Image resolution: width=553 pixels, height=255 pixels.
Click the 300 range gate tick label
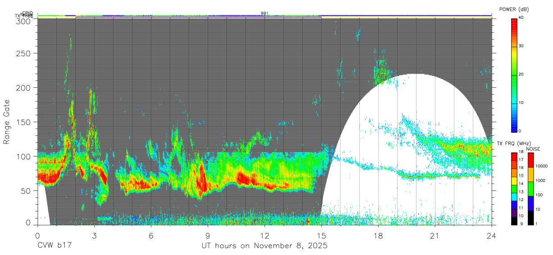point(23,21)
